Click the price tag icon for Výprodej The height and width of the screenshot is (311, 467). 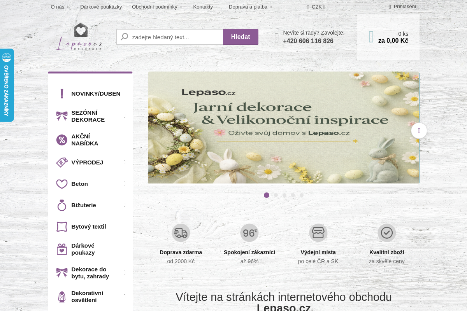(x=62, y=162)
